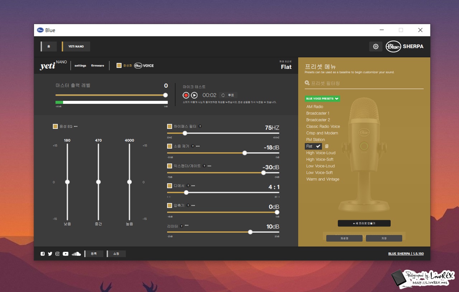This screenshot has height=292, width=459.
Task: Select the AM Radio preset
Action: tap(314, 107)
